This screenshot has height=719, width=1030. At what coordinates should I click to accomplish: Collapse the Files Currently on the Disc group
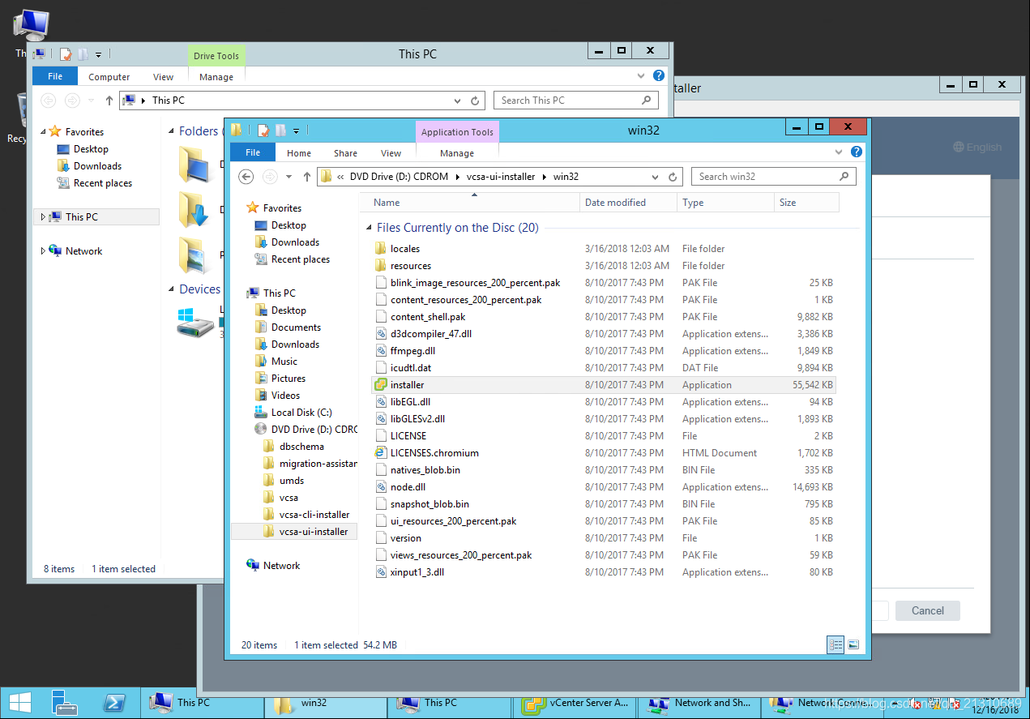(x=370, y=229)
